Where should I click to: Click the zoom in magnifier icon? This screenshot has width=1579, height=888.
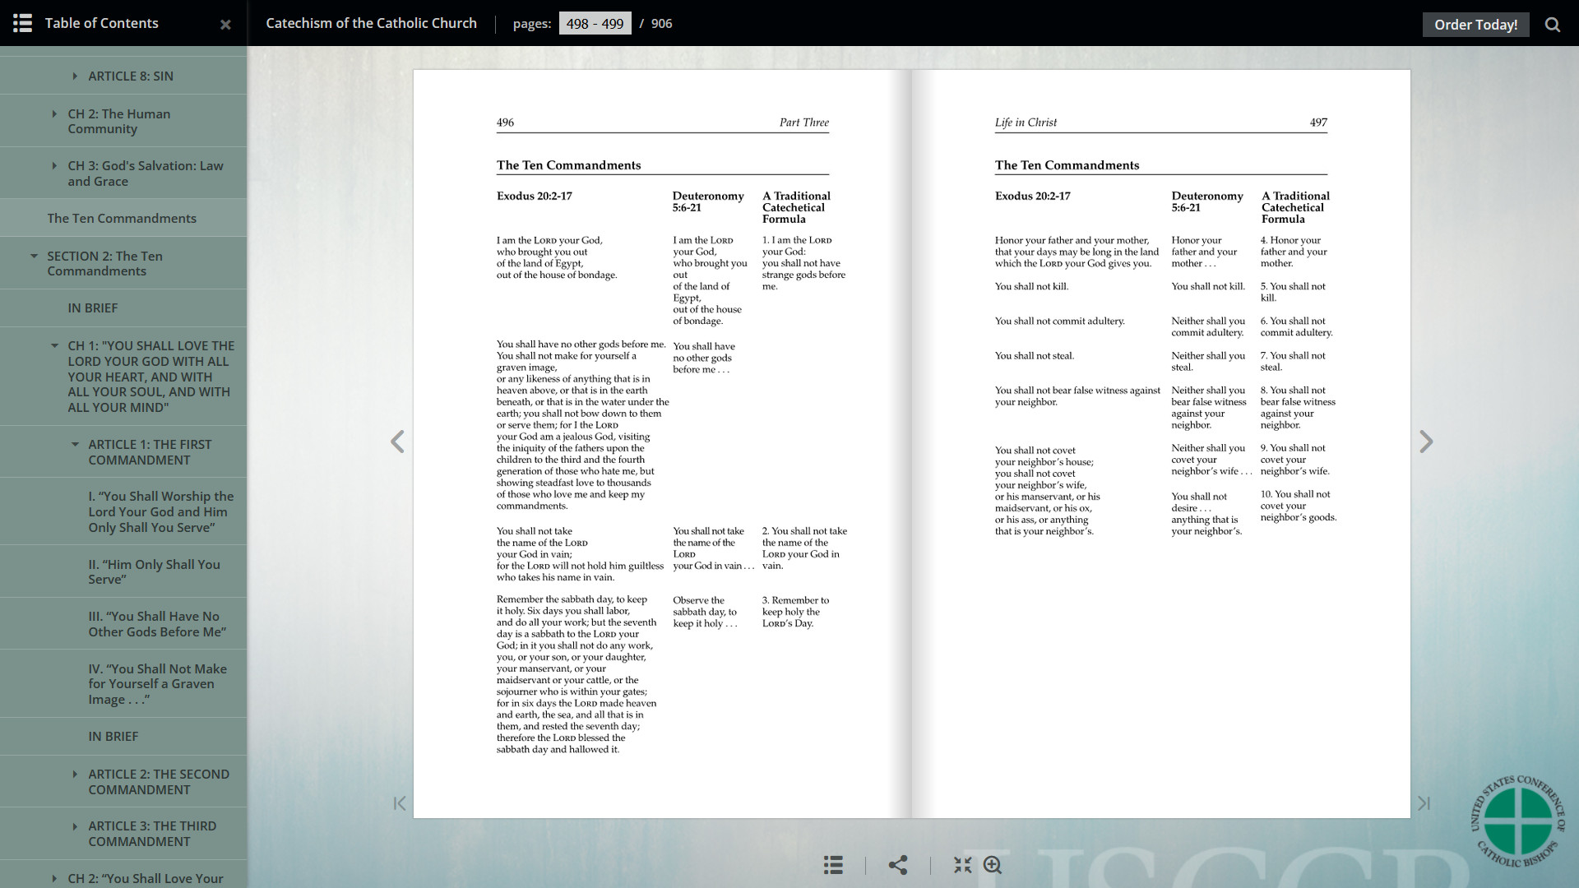993,865
